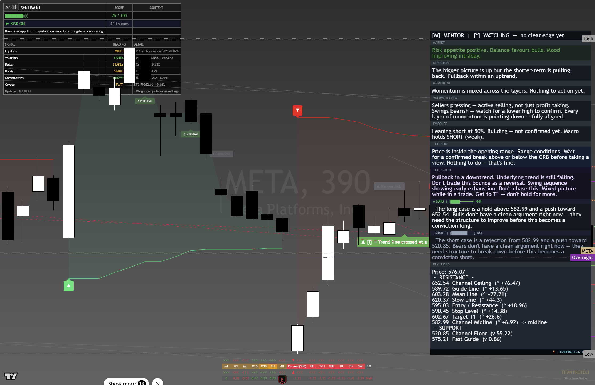Click the 76 / 100 sentiment score
This screenshot has height=385, width=595.
tap(119, 16)
